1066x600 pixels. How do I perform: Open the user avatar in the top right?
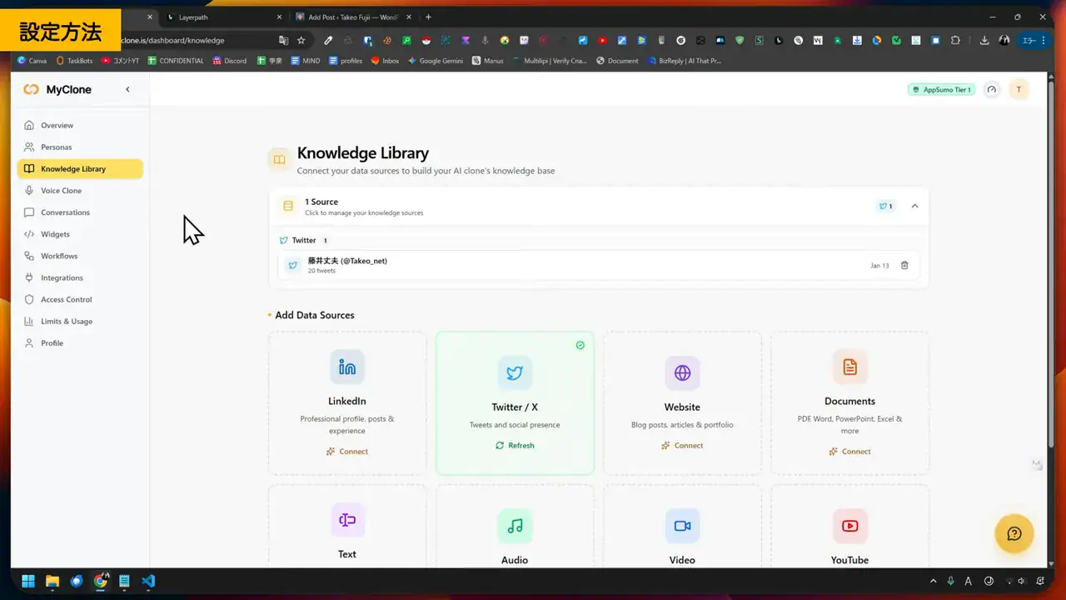click(x=1019, y=89)
